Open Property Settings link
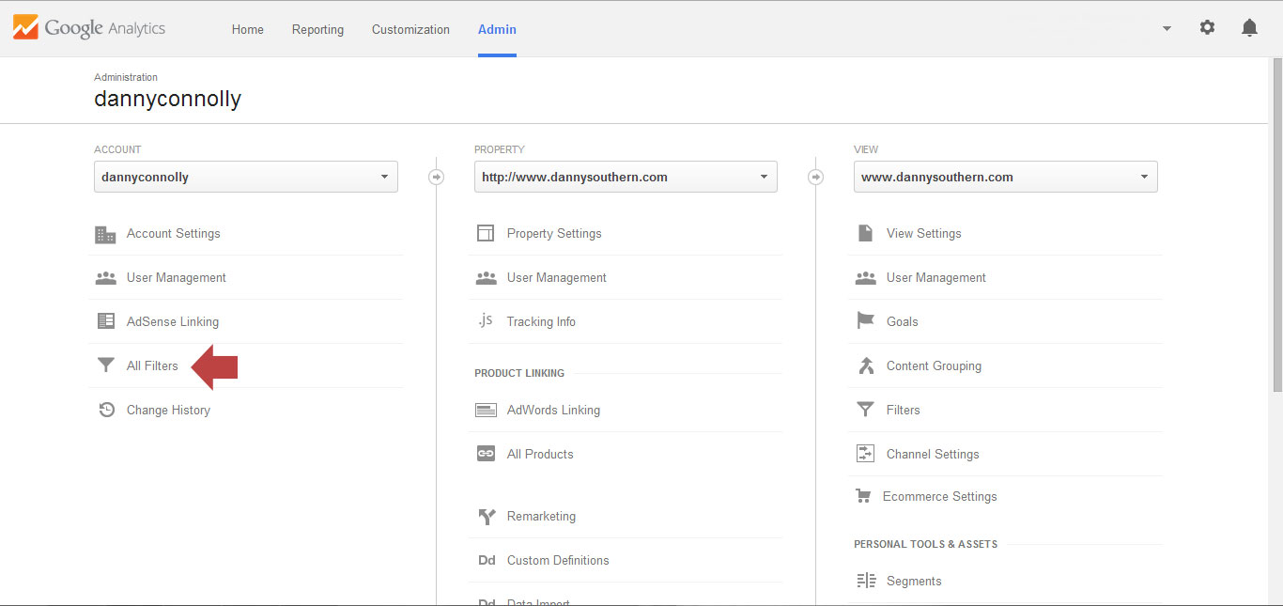The width and height of the screenshot is (1283, 606). click(554, 234)
